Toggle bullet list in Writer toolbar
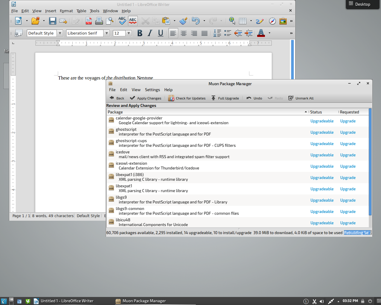381x305 pixels. (228, 33)
